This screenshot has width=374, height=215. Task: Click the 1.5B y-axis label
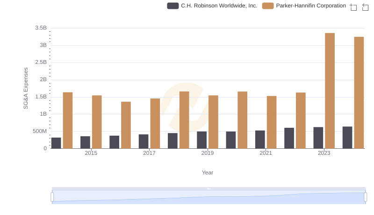click(x=41, y=97)
